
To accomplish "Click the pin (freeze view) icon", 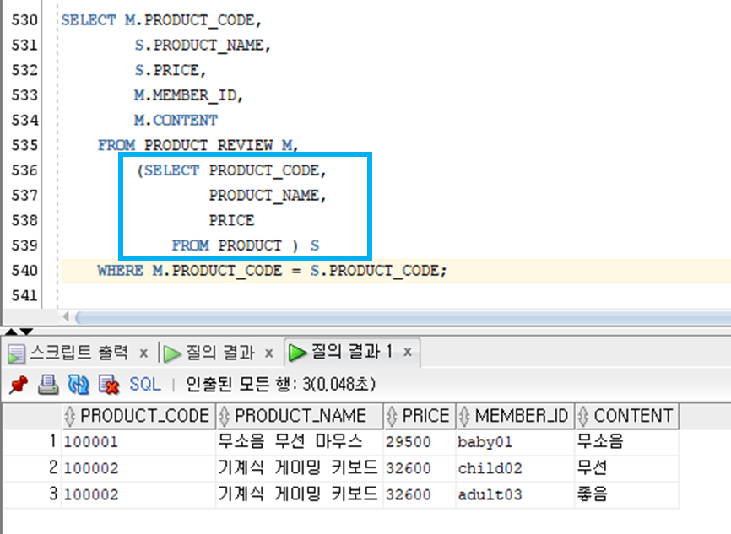I will click(x=19, y=385).
